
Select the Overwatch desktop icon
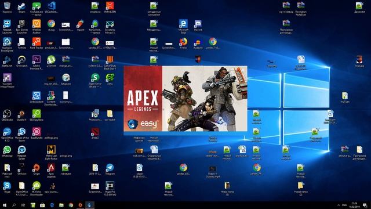pyautogui.click(x=22, y=61)
